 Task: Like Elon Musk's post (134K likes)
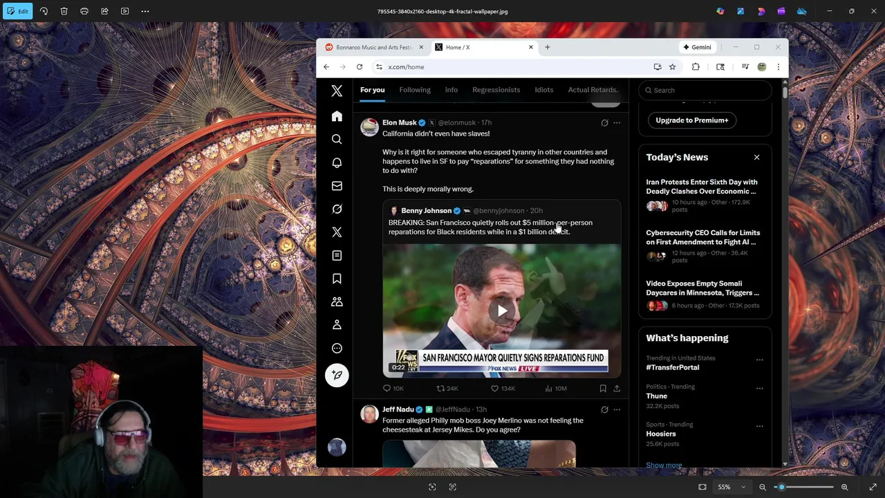tap(503, 389)
